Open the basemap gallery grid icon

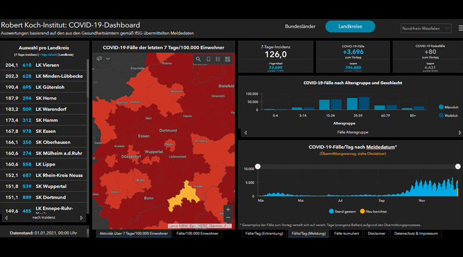click(227, 59)
